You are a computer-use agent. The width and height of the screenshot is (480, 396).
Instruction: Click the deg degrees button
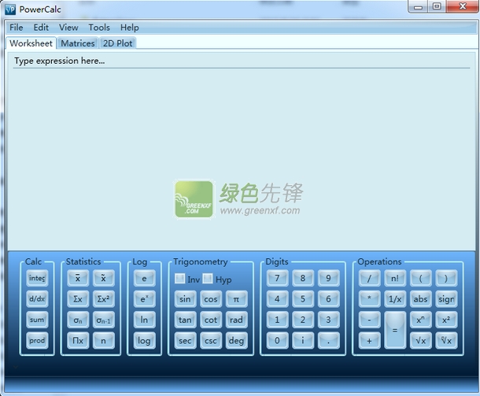point(236,341)
